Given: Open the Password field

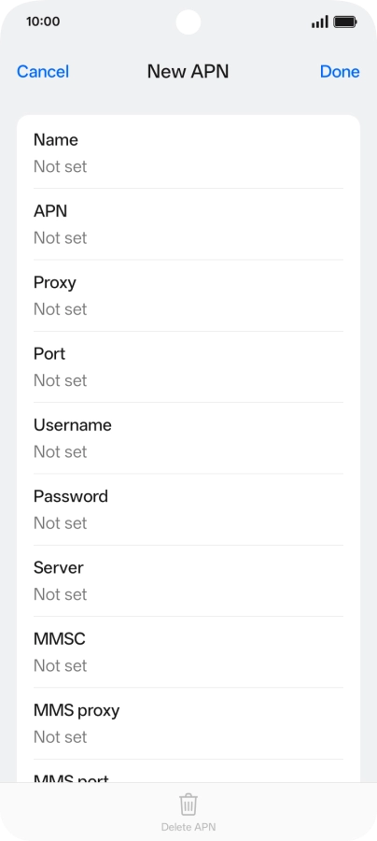Looking at the screenshot, I should [188, 509].
